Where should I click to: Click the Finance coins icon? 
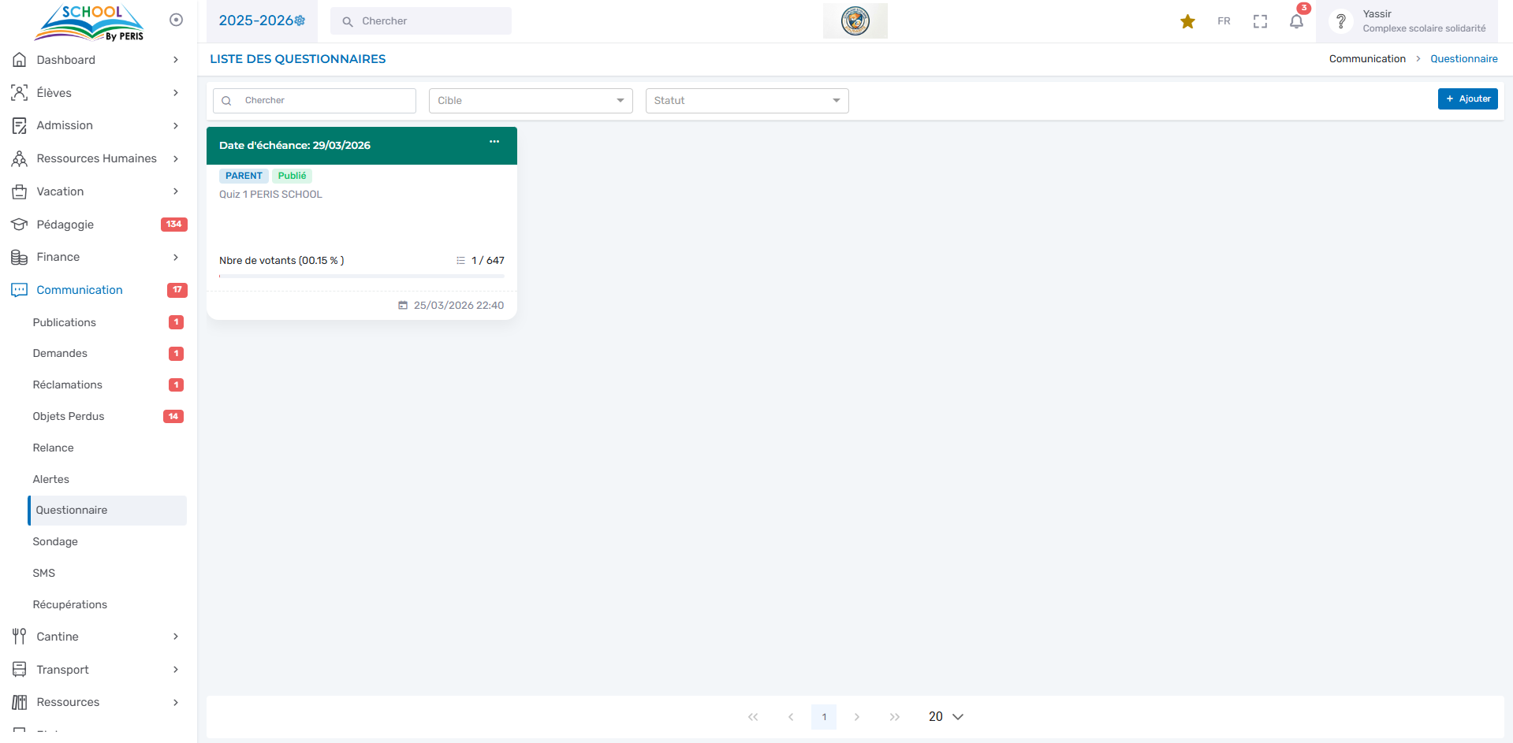point(19,257)
